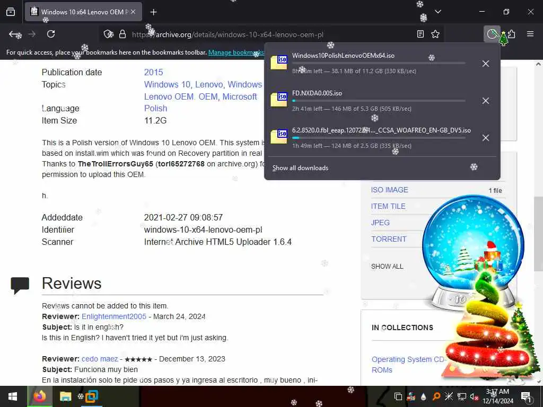Click the Item Size value 11.2G
Image resolution: width=543 pixels, height=407 pixels.
(155, 120)
